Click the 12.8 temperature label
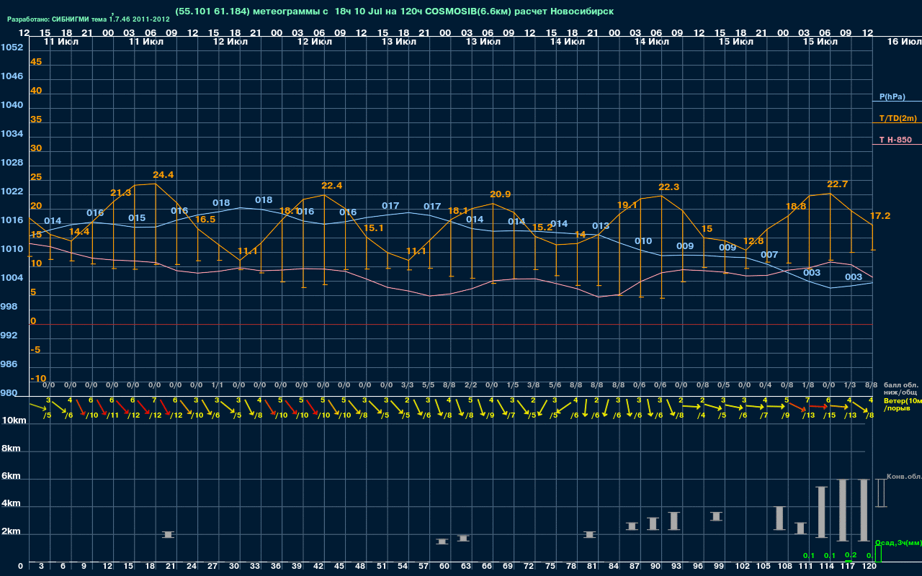 tap(753, 240)
